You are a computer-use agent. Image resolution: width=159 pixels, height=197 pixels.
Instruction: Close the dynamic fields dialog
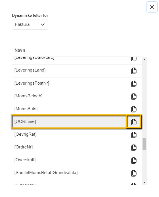pos(152,7)
